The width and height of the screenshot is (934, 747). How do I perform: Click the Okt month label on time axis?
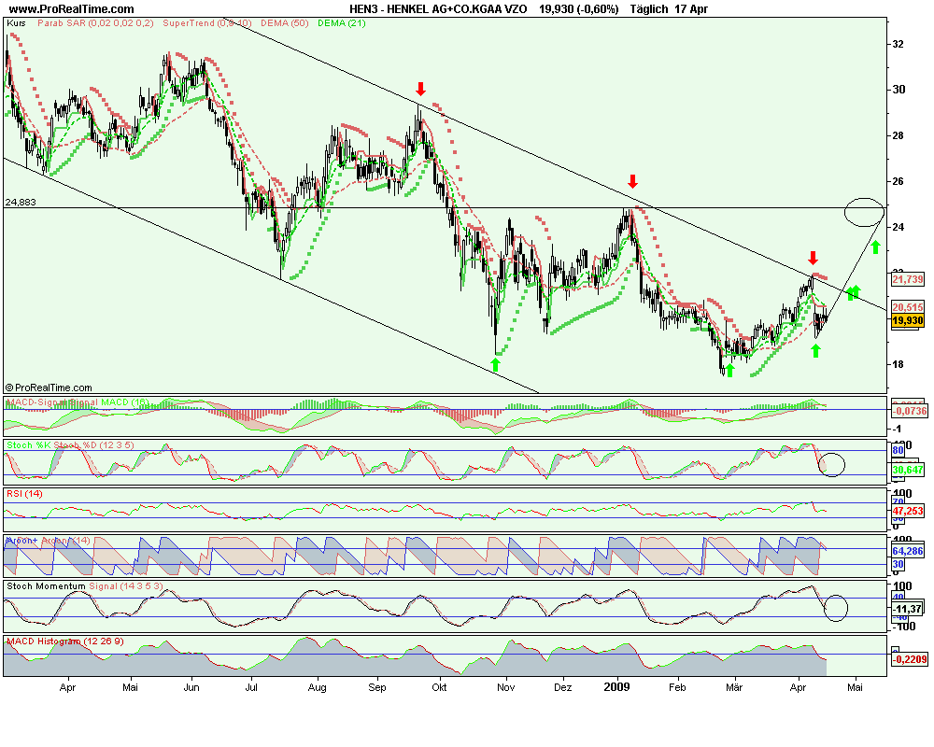point(439,687)
